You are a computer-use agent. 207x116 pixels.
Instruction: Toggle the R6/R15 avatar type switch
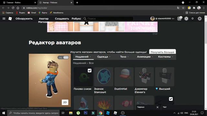pos(63,57)
